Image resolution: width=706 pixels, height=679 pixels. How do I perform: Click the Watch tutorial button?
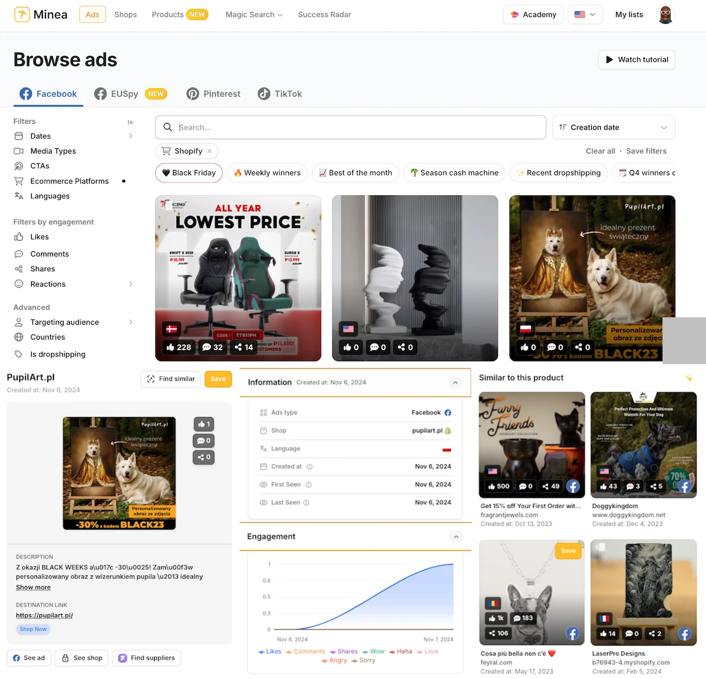click(637, 59)
